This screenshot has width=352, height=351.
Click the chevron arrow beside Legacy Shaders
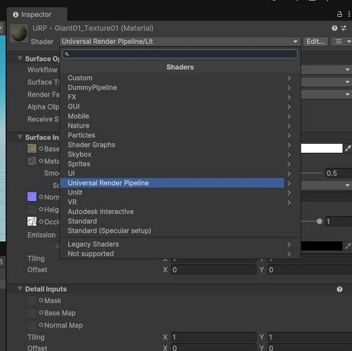[x=289, y=245]
